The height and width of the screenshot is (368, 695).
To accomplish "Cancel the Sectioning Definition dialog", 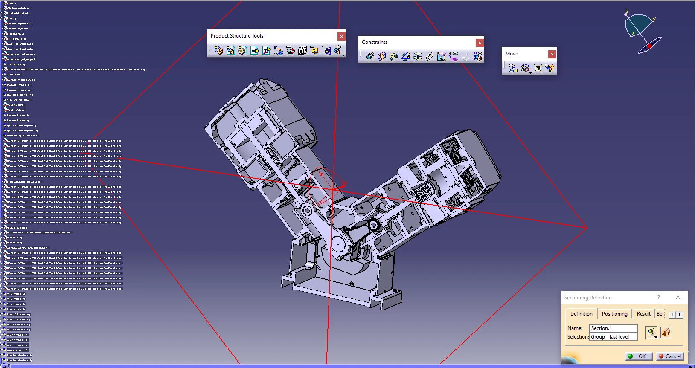I will click(670, 356).
